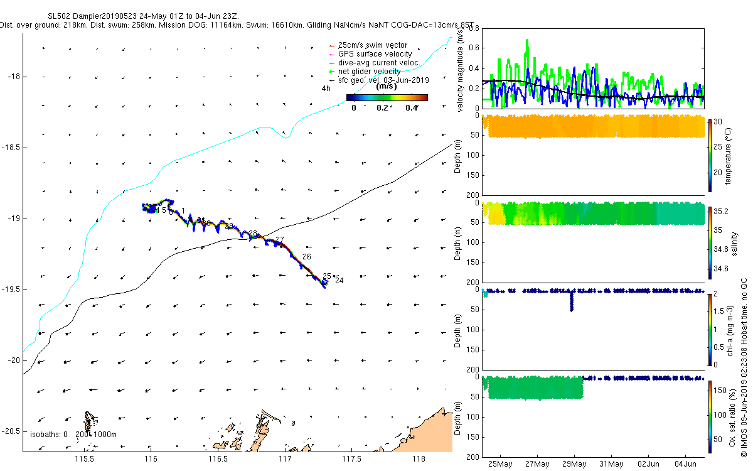
Task: Click the '4h' label beside the colorbar
Action: (326, 89)
